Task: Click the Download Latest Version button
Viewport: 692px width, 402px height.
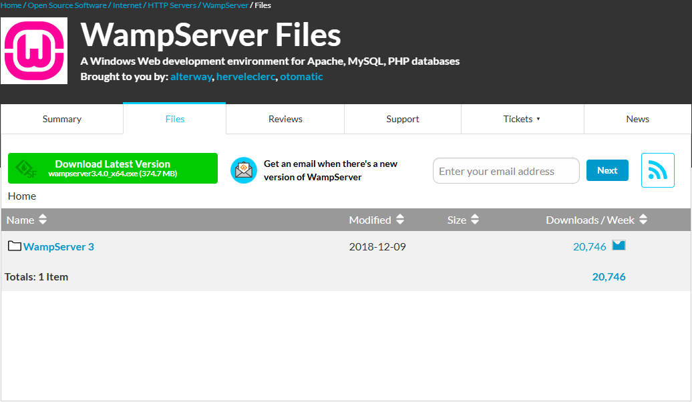Action: pyautogui.click(x=112, y=168)
